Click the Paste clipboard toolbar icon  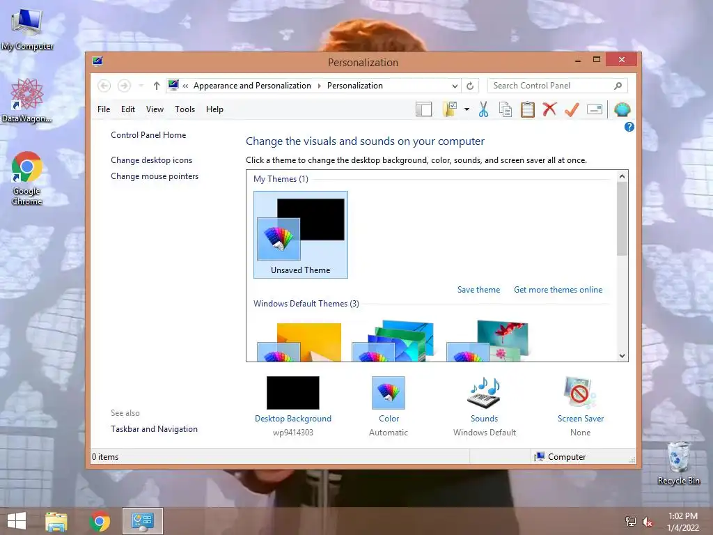(x=528, y=109)
